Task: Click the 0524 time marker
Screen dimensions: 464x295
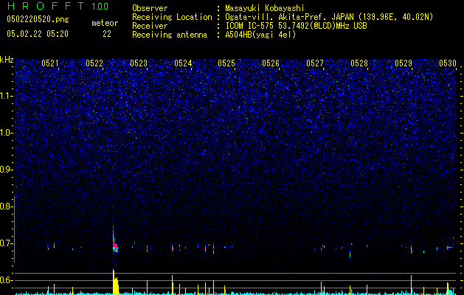Action: coord(183,63)
